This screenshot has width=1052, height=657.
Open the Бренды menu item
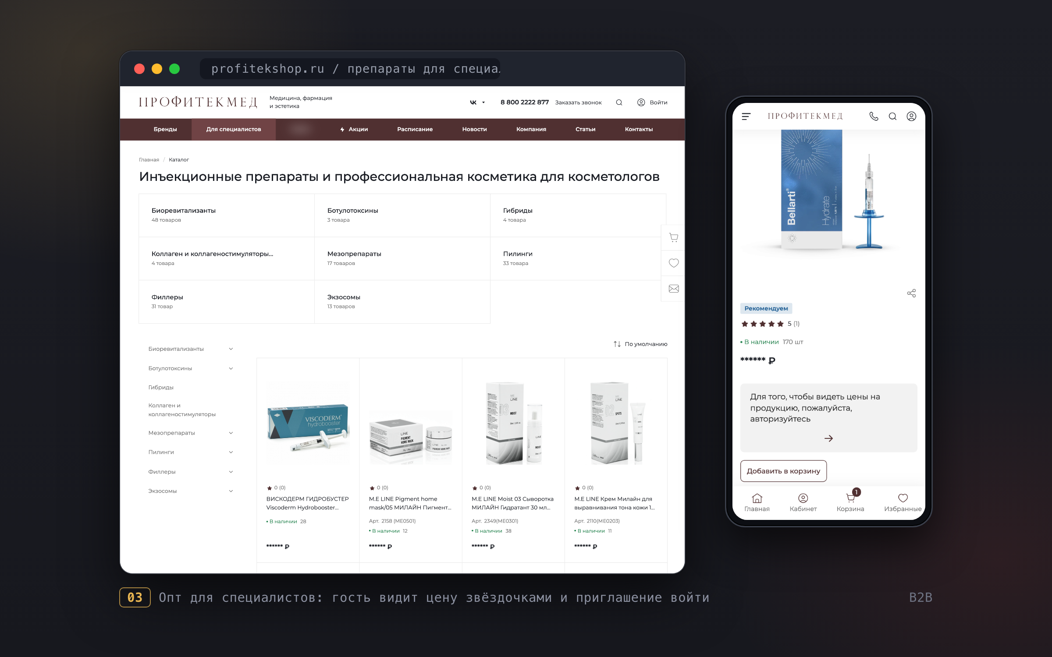point(165,129)
